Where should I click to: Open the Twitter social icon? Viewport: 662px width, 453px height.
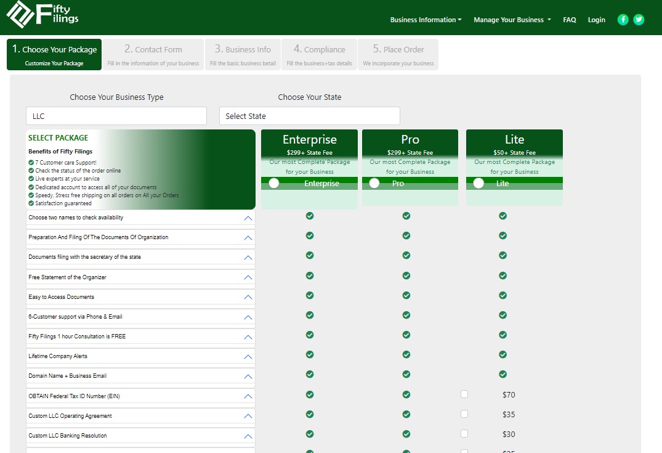tap(639, 20)
